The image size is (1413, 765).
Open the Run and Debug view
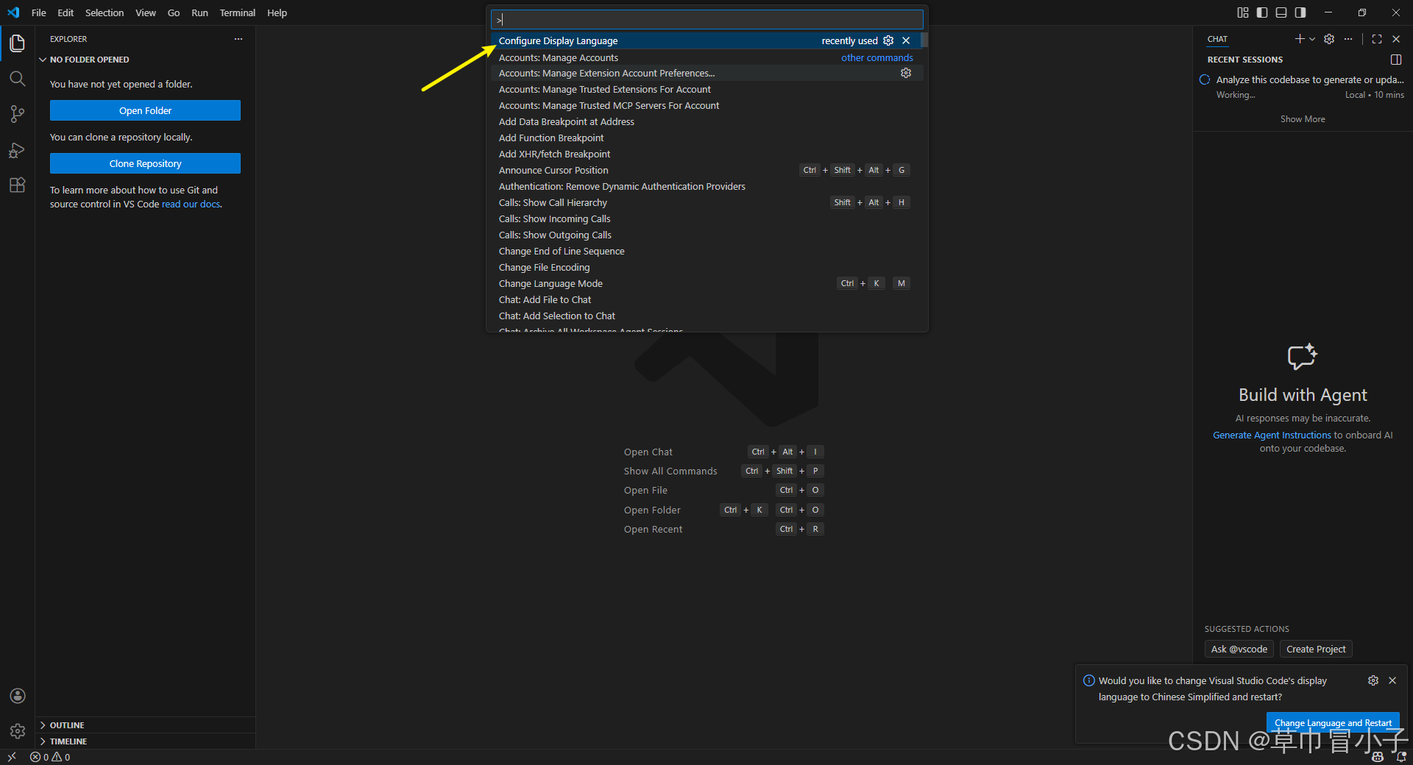(x=18, y=150)
